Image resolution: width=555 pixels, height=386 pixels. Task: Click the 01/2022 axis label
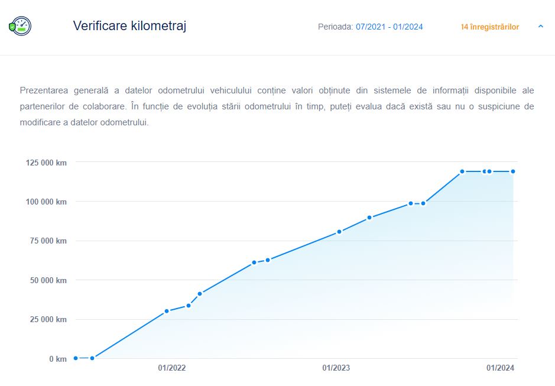(171, 368)
